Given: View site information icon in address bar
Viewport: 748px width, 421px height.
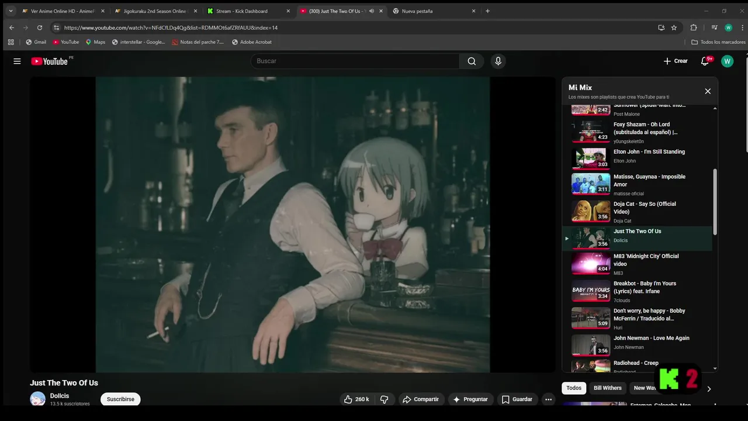Looking at the screenshot, I should click(56, 27).
